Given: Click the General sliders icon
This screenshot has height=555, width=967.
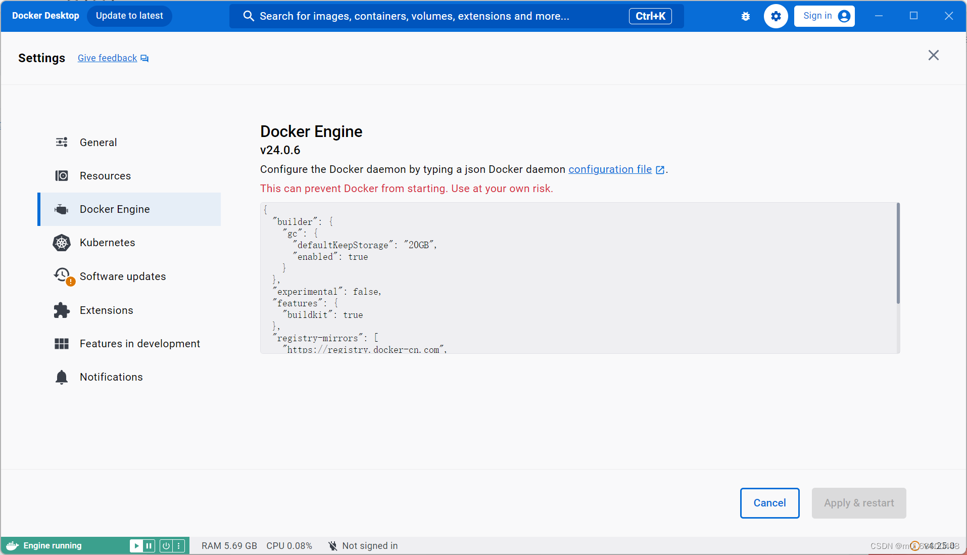Looking at the screenshot, I should click(62, 142).
